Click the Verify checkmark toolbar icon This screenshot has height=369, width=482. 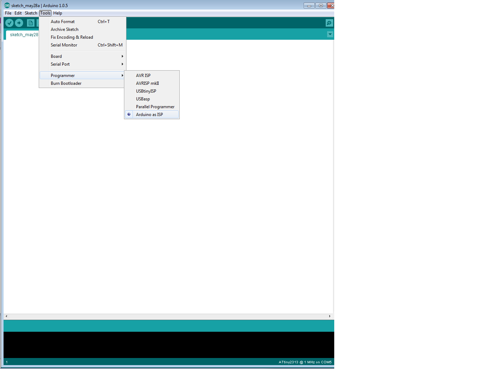click(x=10, y=23)
